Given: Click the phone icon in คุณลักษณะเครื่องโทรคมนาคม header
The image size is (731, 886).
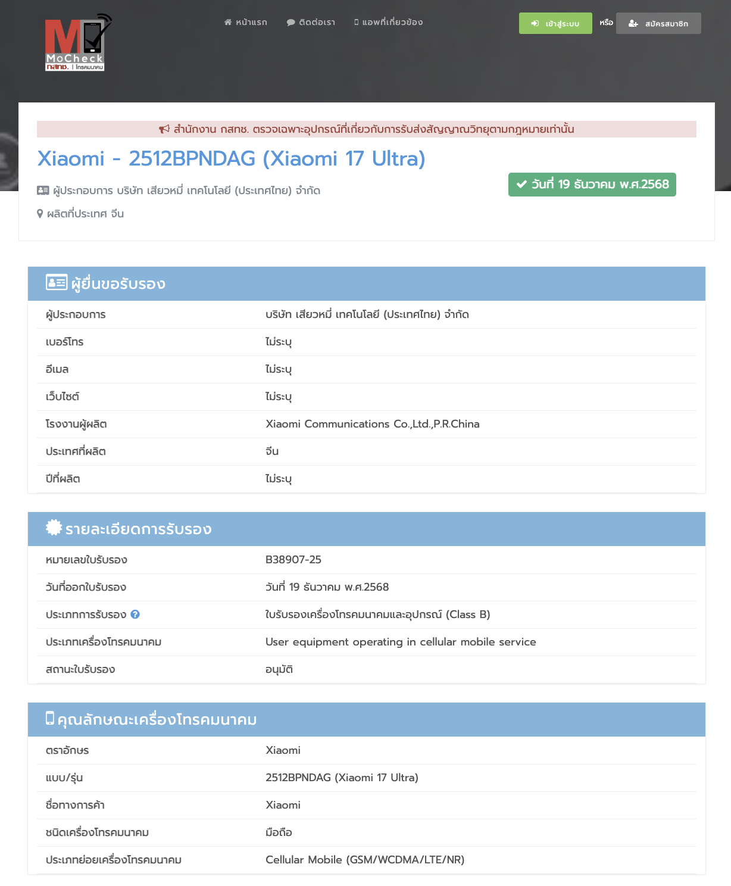Looking at the screenshot, I should coord(50,718).
